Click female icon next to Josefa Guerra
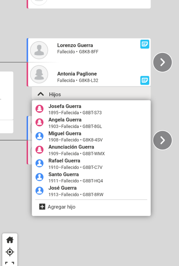The width and height of the screenshot is (179, 266). pos(39,109)
